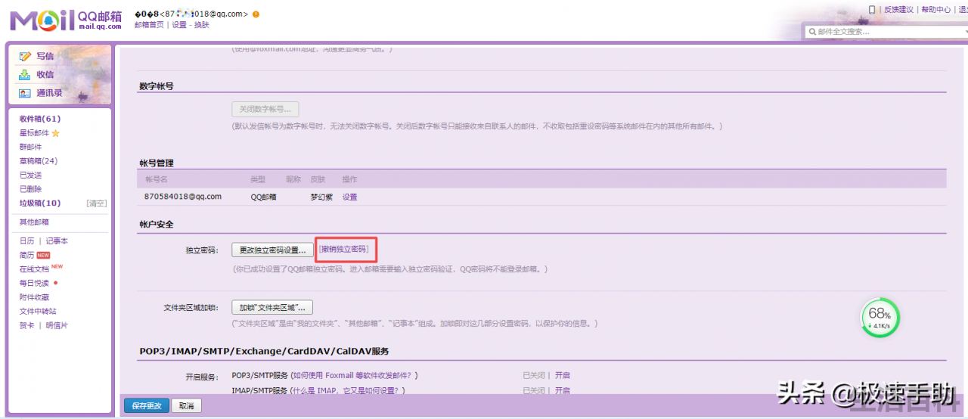Image resolution: width=968 pixels, height=419 pixels.
Task: Open 收件箱(61) inbox folder
Action: pyautogui.click(x=40, y=119)
